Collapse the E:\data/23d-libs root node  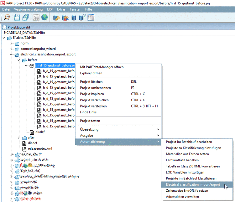click(x=4, y=38)
